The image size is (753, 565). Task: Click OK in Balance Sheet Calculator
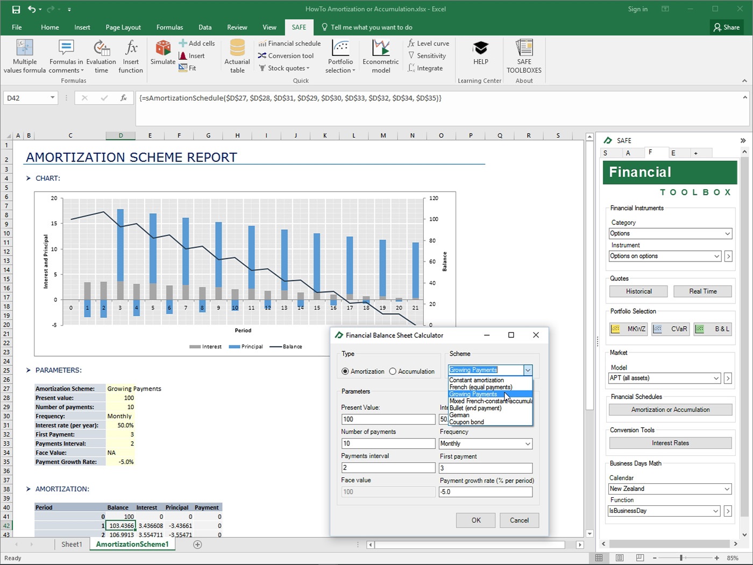(476, 520)
